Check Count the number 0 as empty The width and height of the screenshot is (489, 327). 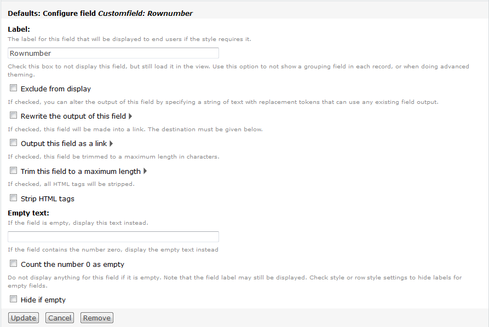[13, 264]
